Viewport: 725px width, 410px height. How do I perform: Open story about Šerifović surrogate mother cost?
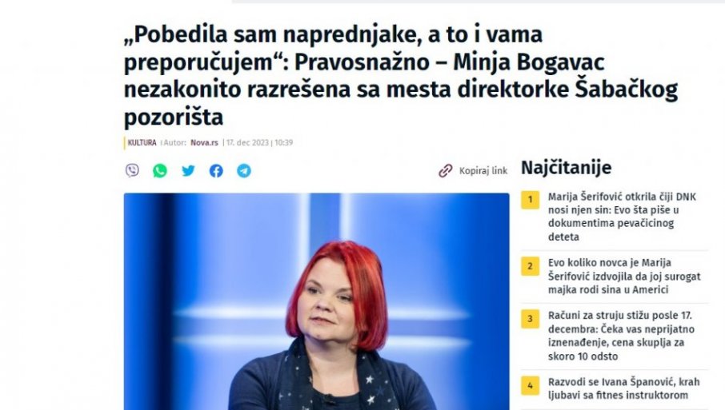(624, 276)
